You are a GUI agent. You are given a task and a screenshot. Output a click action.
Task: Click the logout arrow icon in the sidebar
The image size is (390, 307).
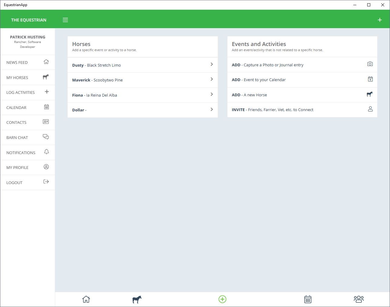(x=46, y=182)
